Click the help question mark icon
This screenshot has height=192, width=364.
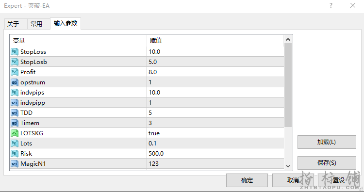pyautogui.click(x=331, y=5)
